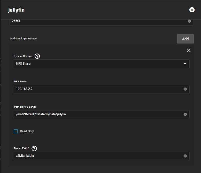Click the Add button for Additional App Storage
The width and height of the screenshot is (201, 173).
[x=185, y=39]
